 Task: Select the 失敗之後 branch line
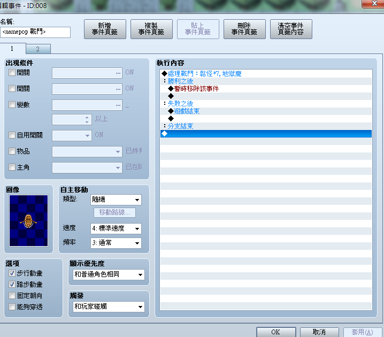click(x=266, y=104)
